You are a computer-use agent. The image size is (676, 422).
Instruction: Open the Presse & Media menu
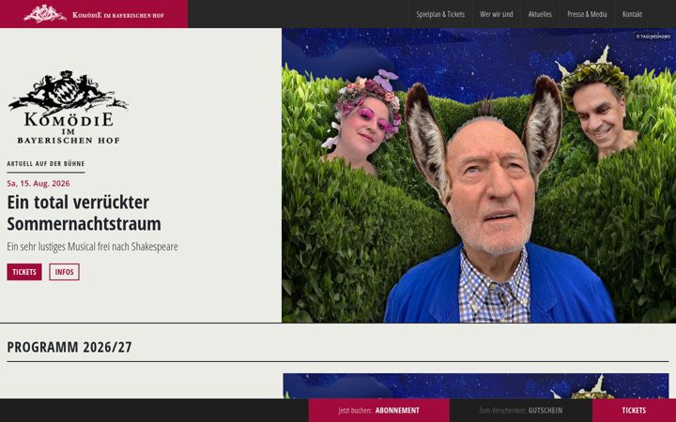coord(587,14)
